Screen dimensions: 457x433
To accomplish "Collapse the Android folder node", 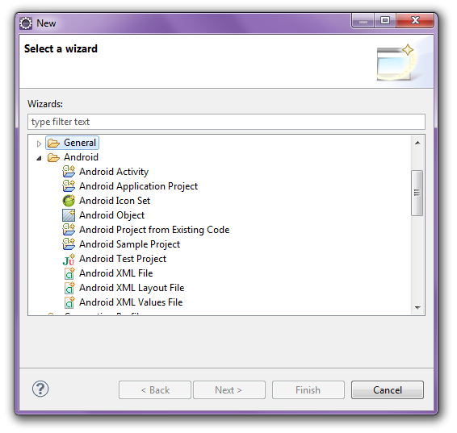I will tap(39, 158).
